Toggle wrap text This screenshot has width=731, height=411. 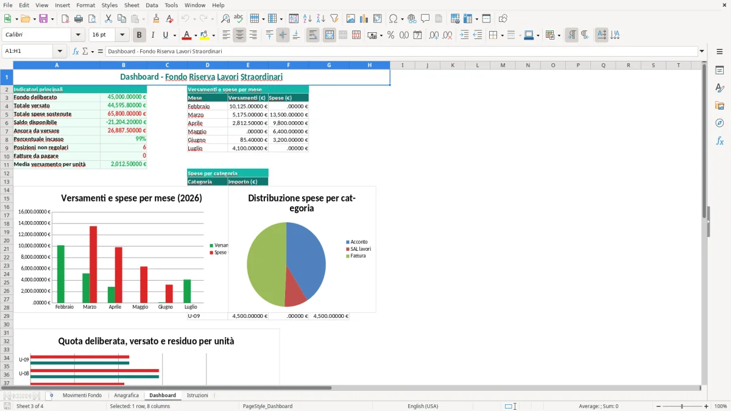pyautogui.click(x=313, y=35)
